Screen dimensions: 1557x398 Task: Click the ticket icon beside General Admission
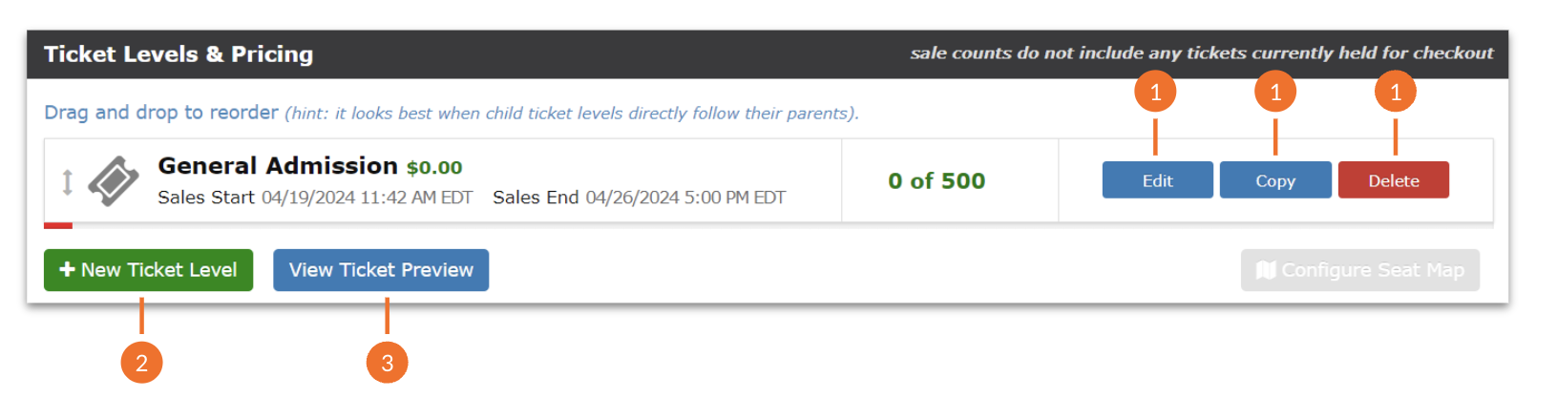click(114, 180)
